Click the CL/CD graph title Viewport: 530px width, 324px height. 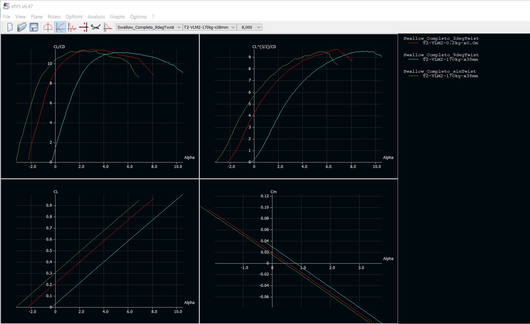[59, 47]
